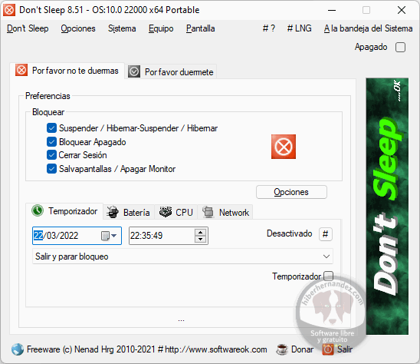420x364 pixels.
Task: Click the red power Salir icon
Action: point(328,349)
